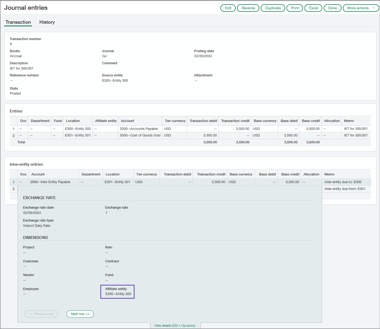Click the Edit button
The width and height of the screenshot is (380, 329).
[228, 8]
